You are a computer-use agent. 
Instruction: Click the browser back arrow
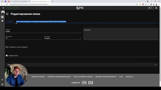[x=2, y=4]
